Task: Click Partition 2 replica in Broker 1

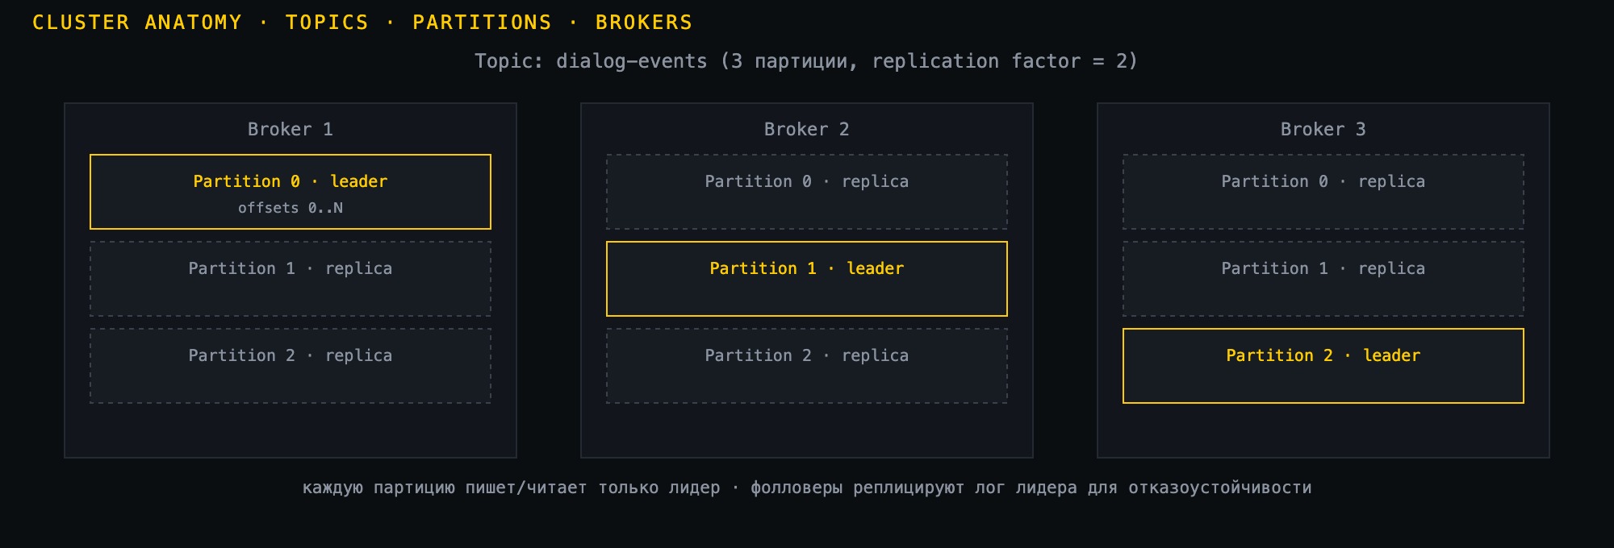Action: point(291,366)
